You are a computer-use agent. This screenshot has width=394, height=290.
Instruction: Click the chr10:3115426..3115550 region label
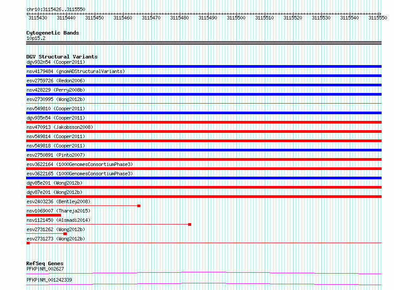[56, 9]
